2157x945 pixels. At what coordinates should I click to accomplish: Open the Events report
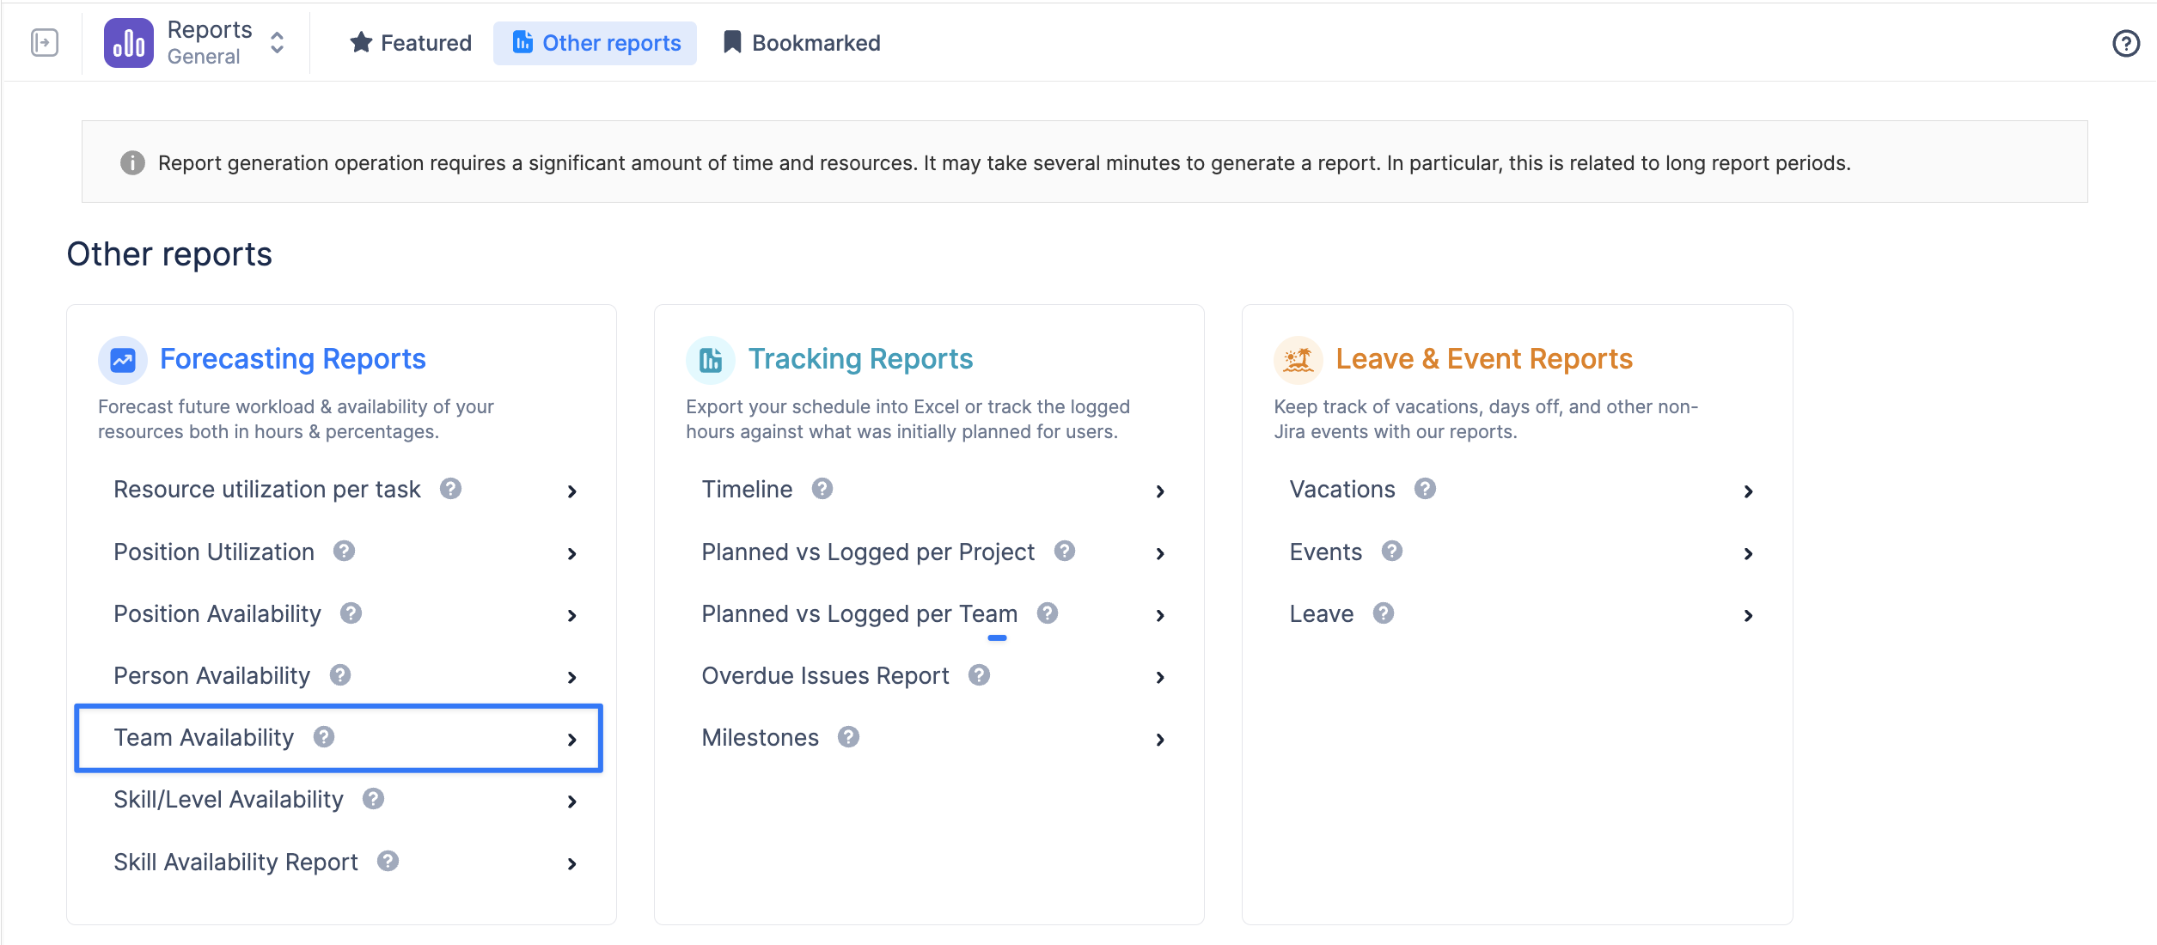(1325, 552)
